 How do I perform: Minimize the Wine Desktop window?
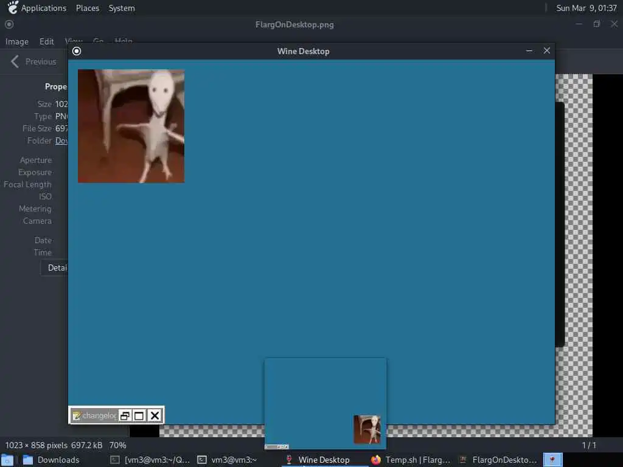[529, 51]
